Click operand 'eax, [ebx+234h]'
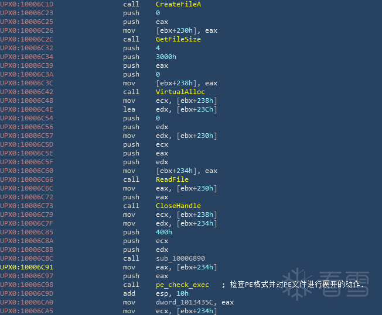This screenshot has height=315, width=382. [186, 267]
